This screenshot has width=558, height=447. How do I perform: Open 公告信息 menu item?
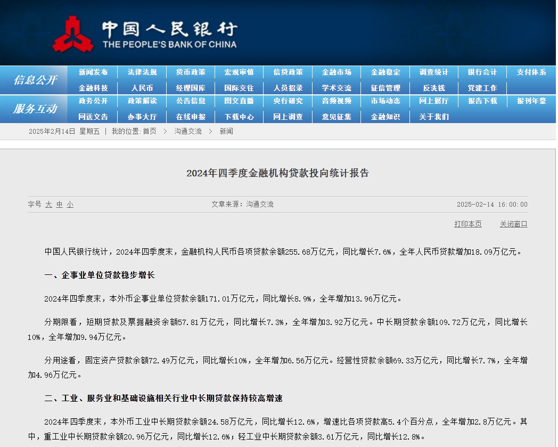(191, 101)
